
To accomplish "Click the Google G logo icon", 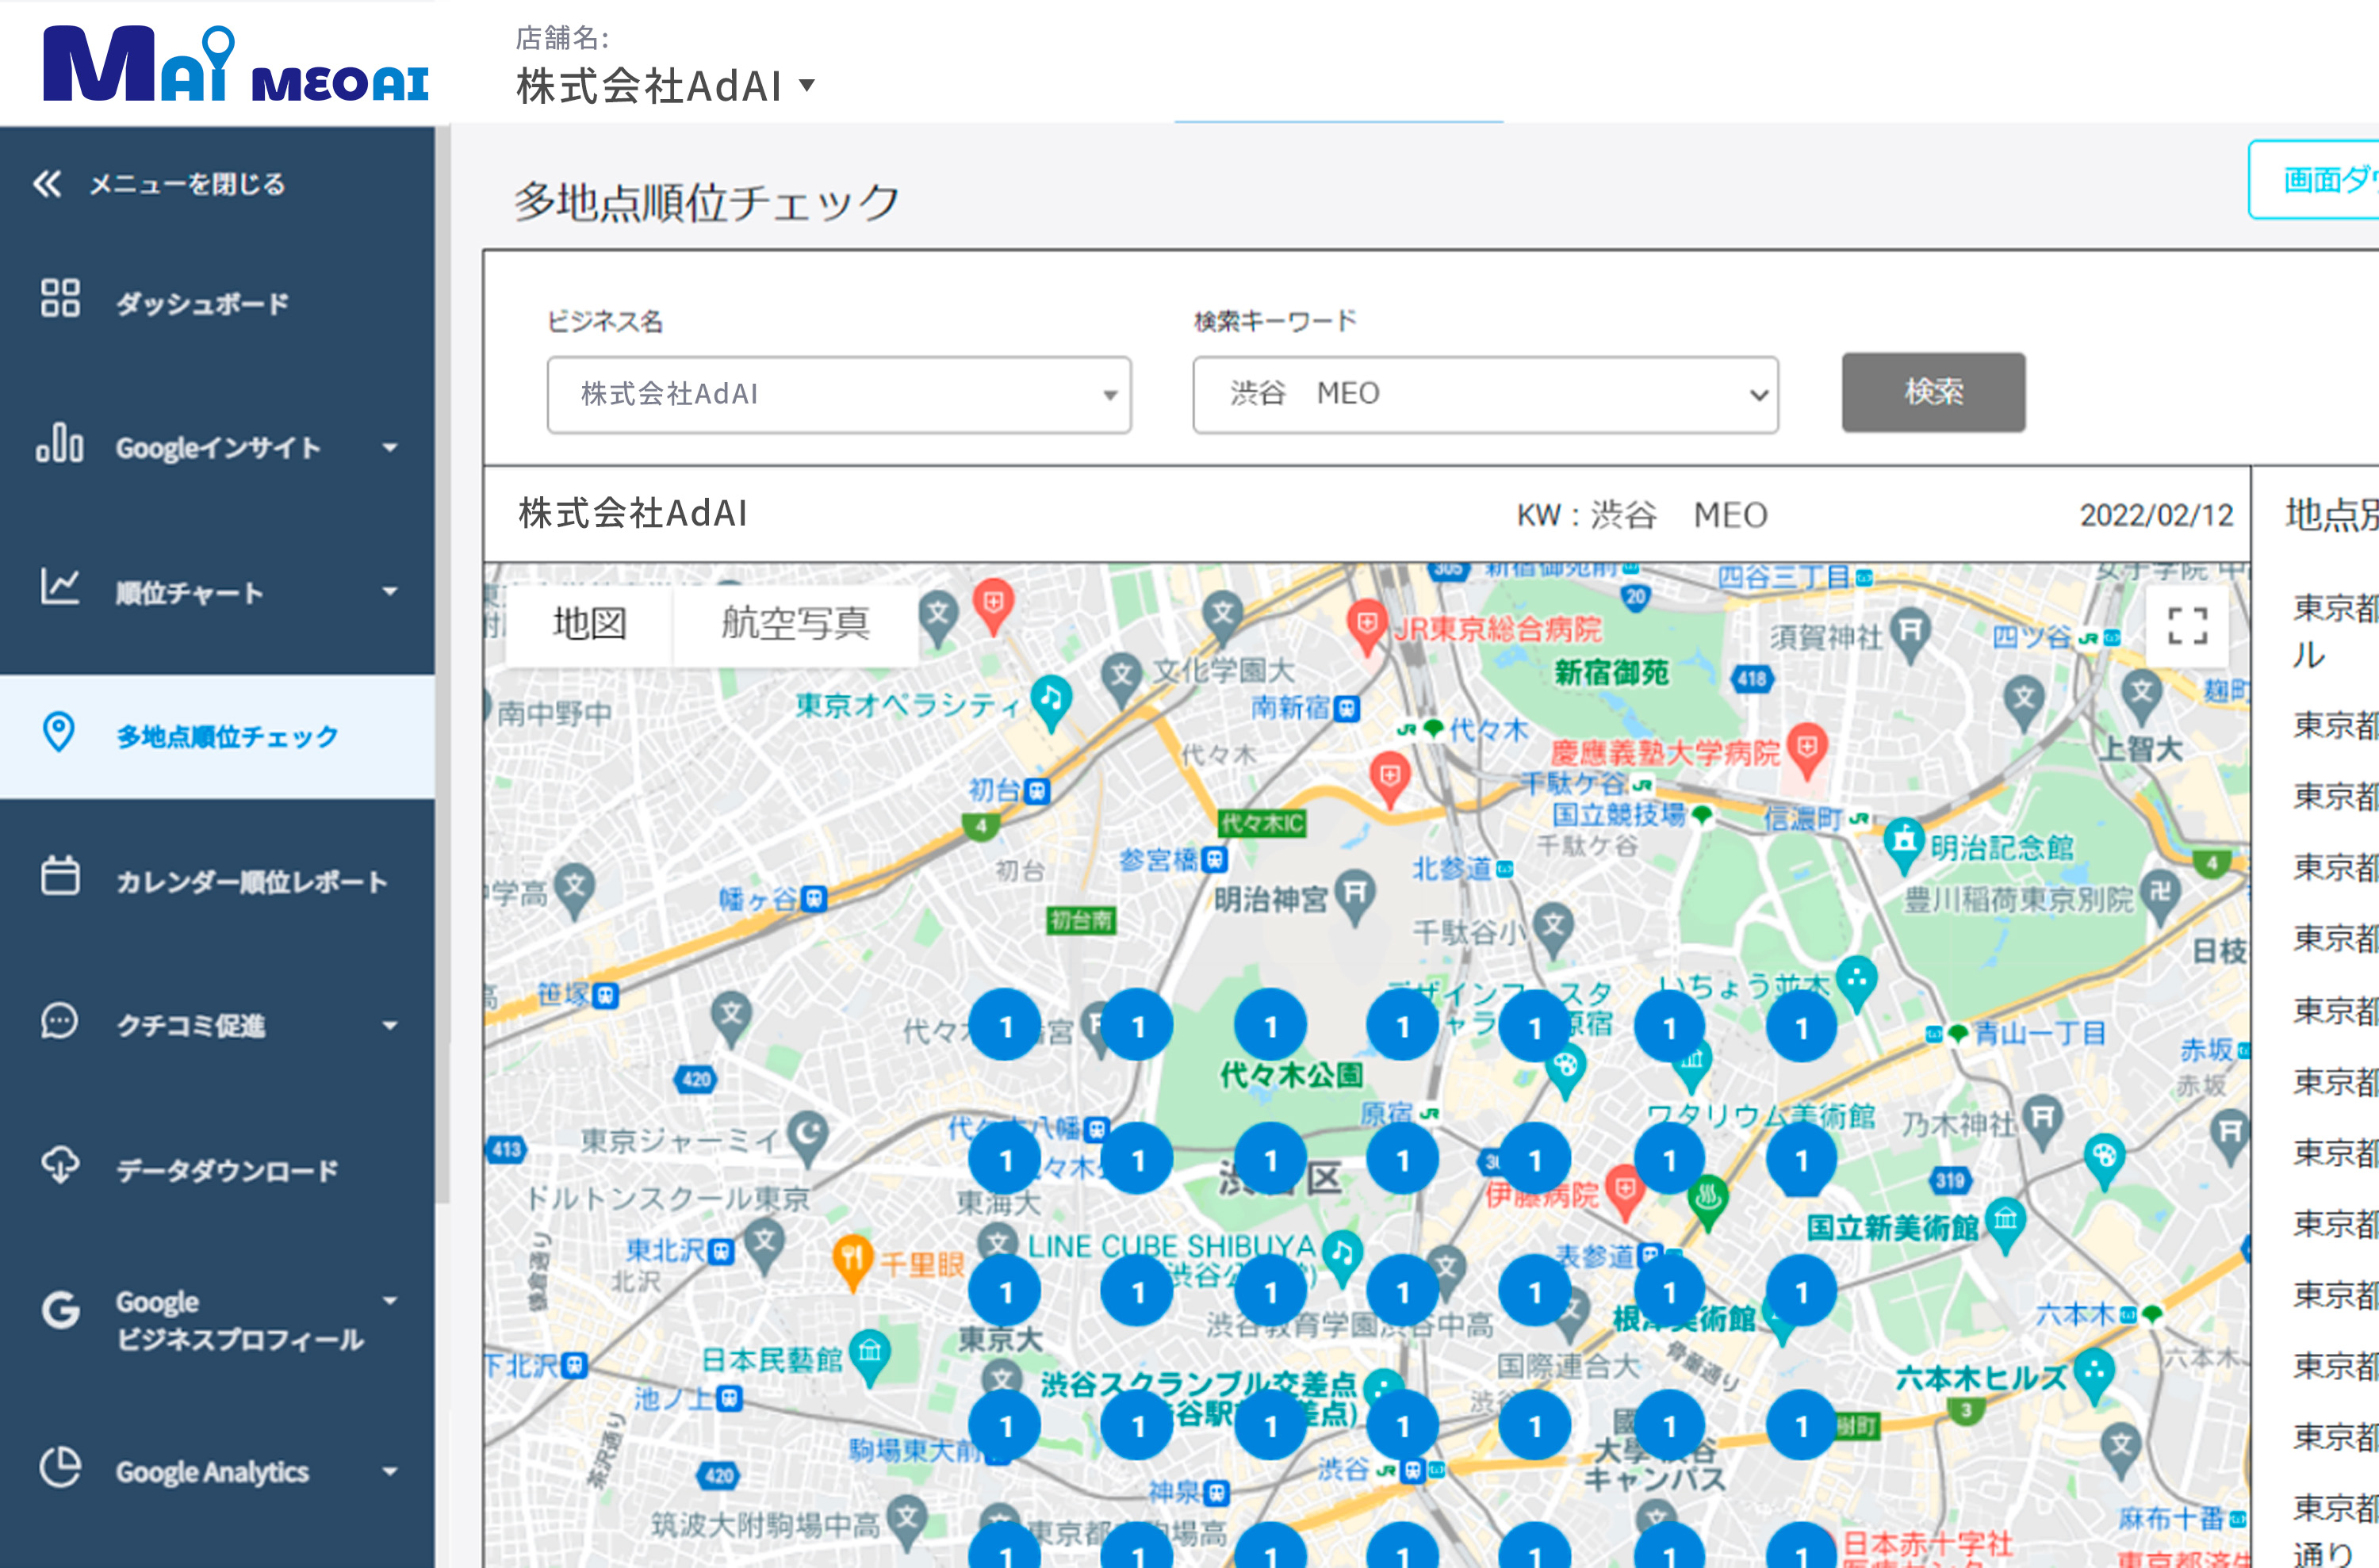I will pyautogui.click(x=61, y=1309).
